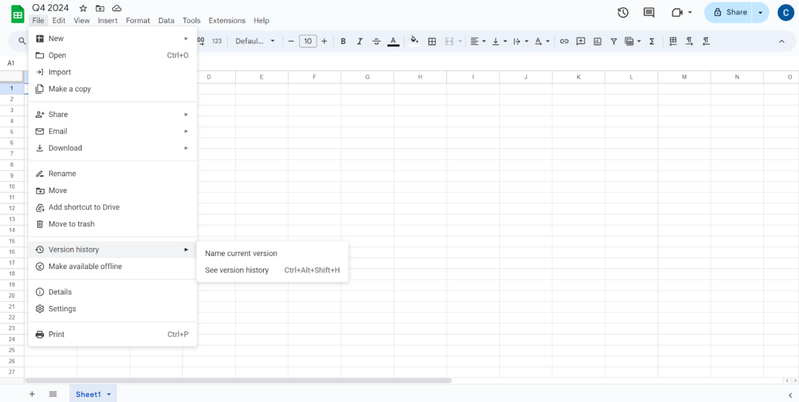Check the cloud document status icon
The height and width of the screenshot is (402, 799).
[x=116, y=8]
